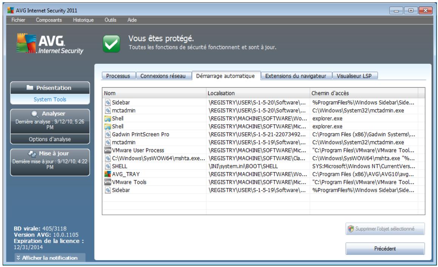Click shield icon on Supprimer button
438x267 pixels.
tap(351, 229)
